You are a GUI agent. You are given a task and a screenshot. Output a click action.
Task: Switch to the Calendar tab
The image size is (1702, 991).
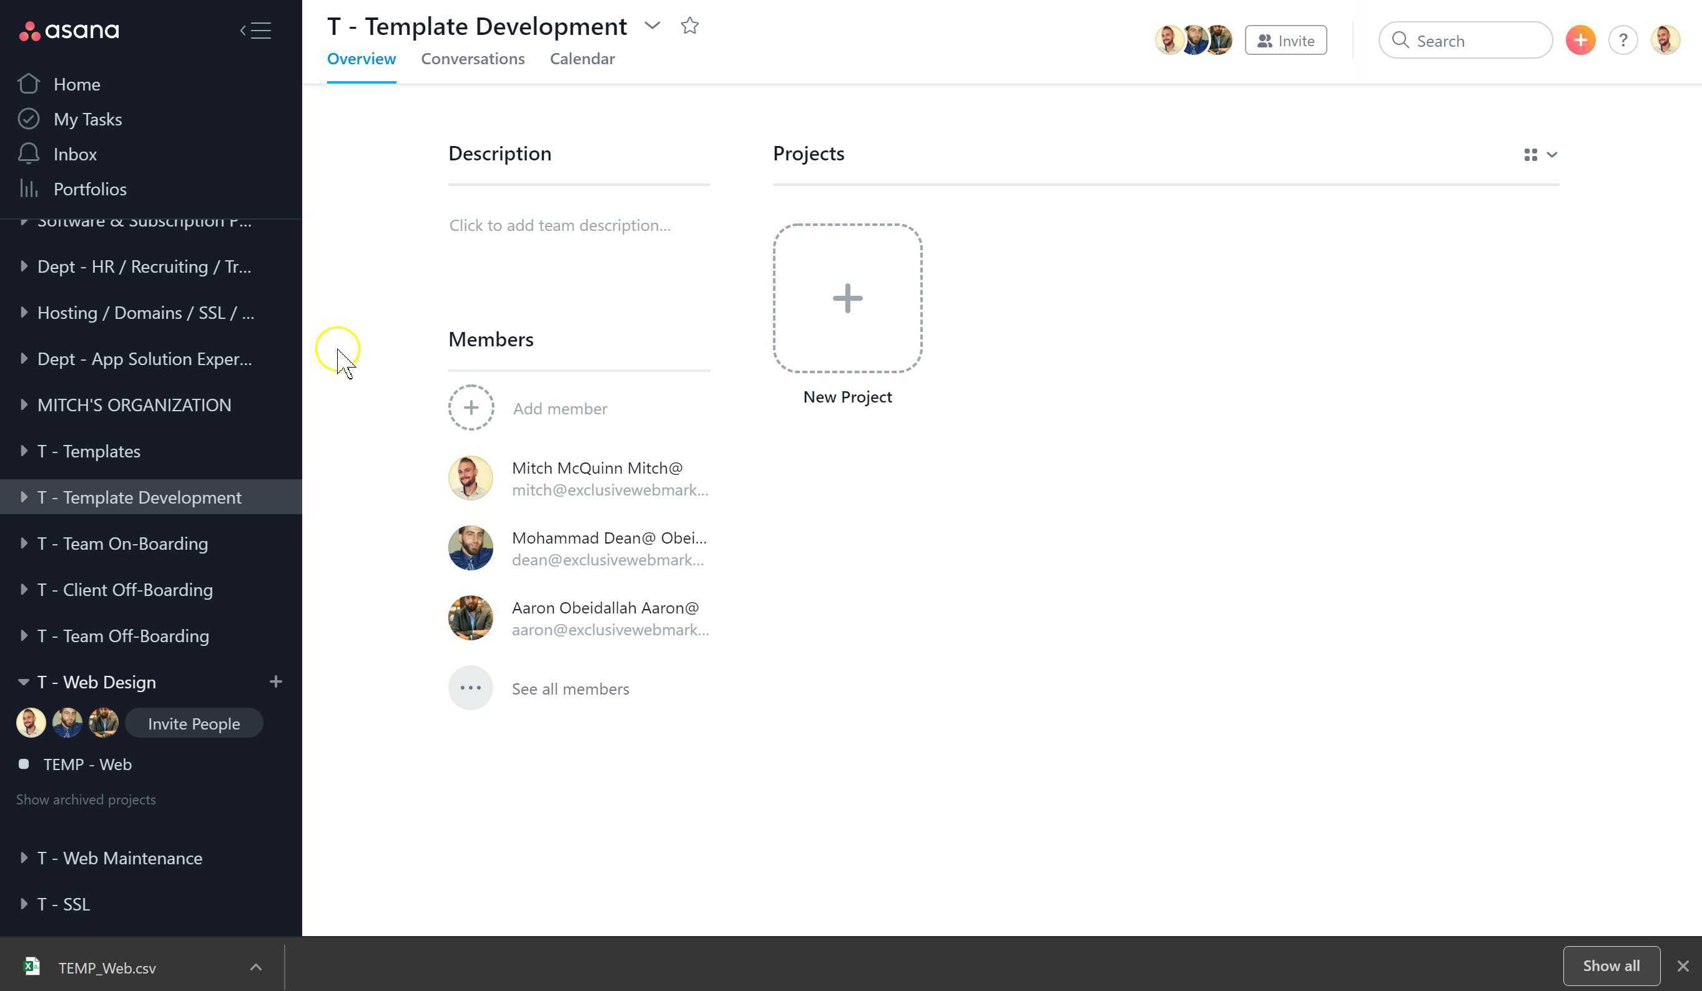click(581, 59)
